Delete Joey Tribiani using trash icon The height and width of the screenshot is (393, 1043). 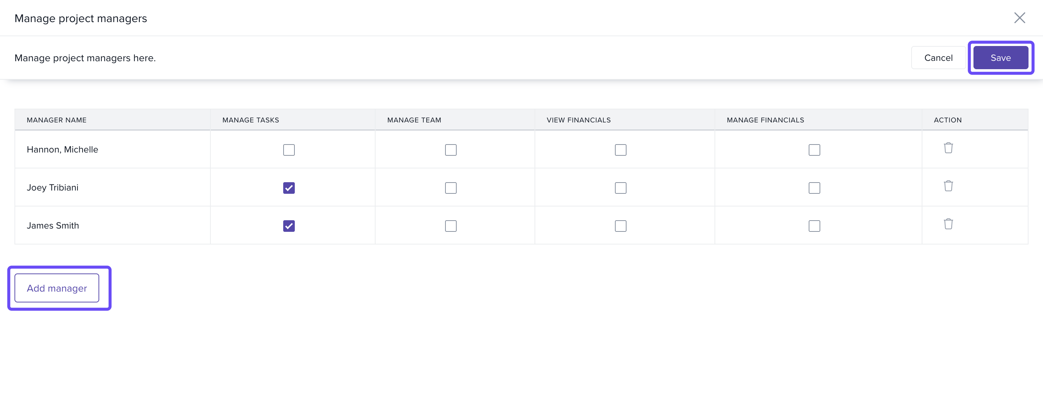[948, 186]
